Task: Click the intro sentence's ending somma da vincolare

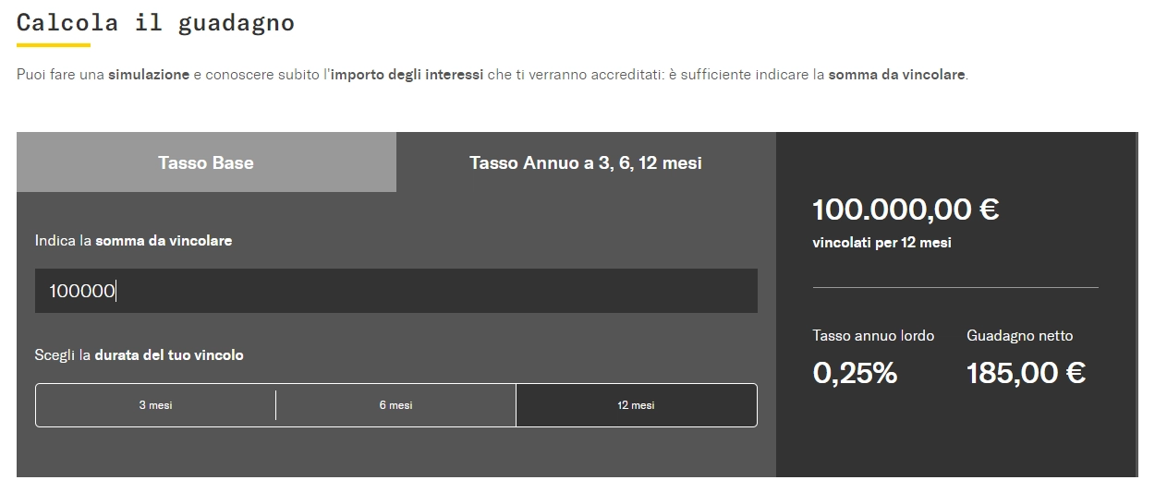Action: pos(896,74)
